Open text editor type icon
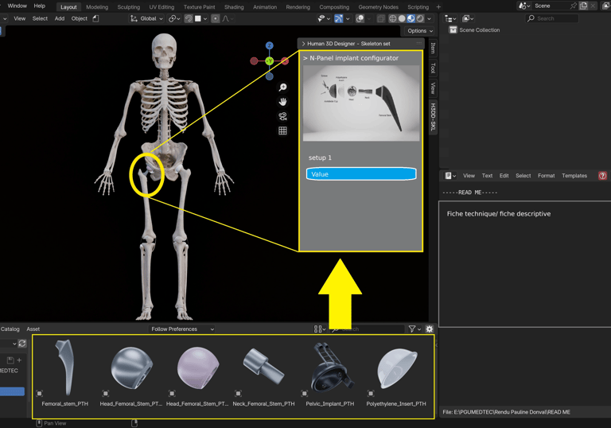Viewport: 611px width, 428px height. point(450,176)
